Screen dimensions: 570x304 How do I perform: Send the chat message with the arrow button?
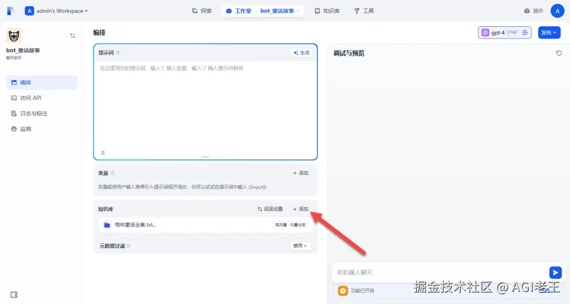[x=555, y=272]
